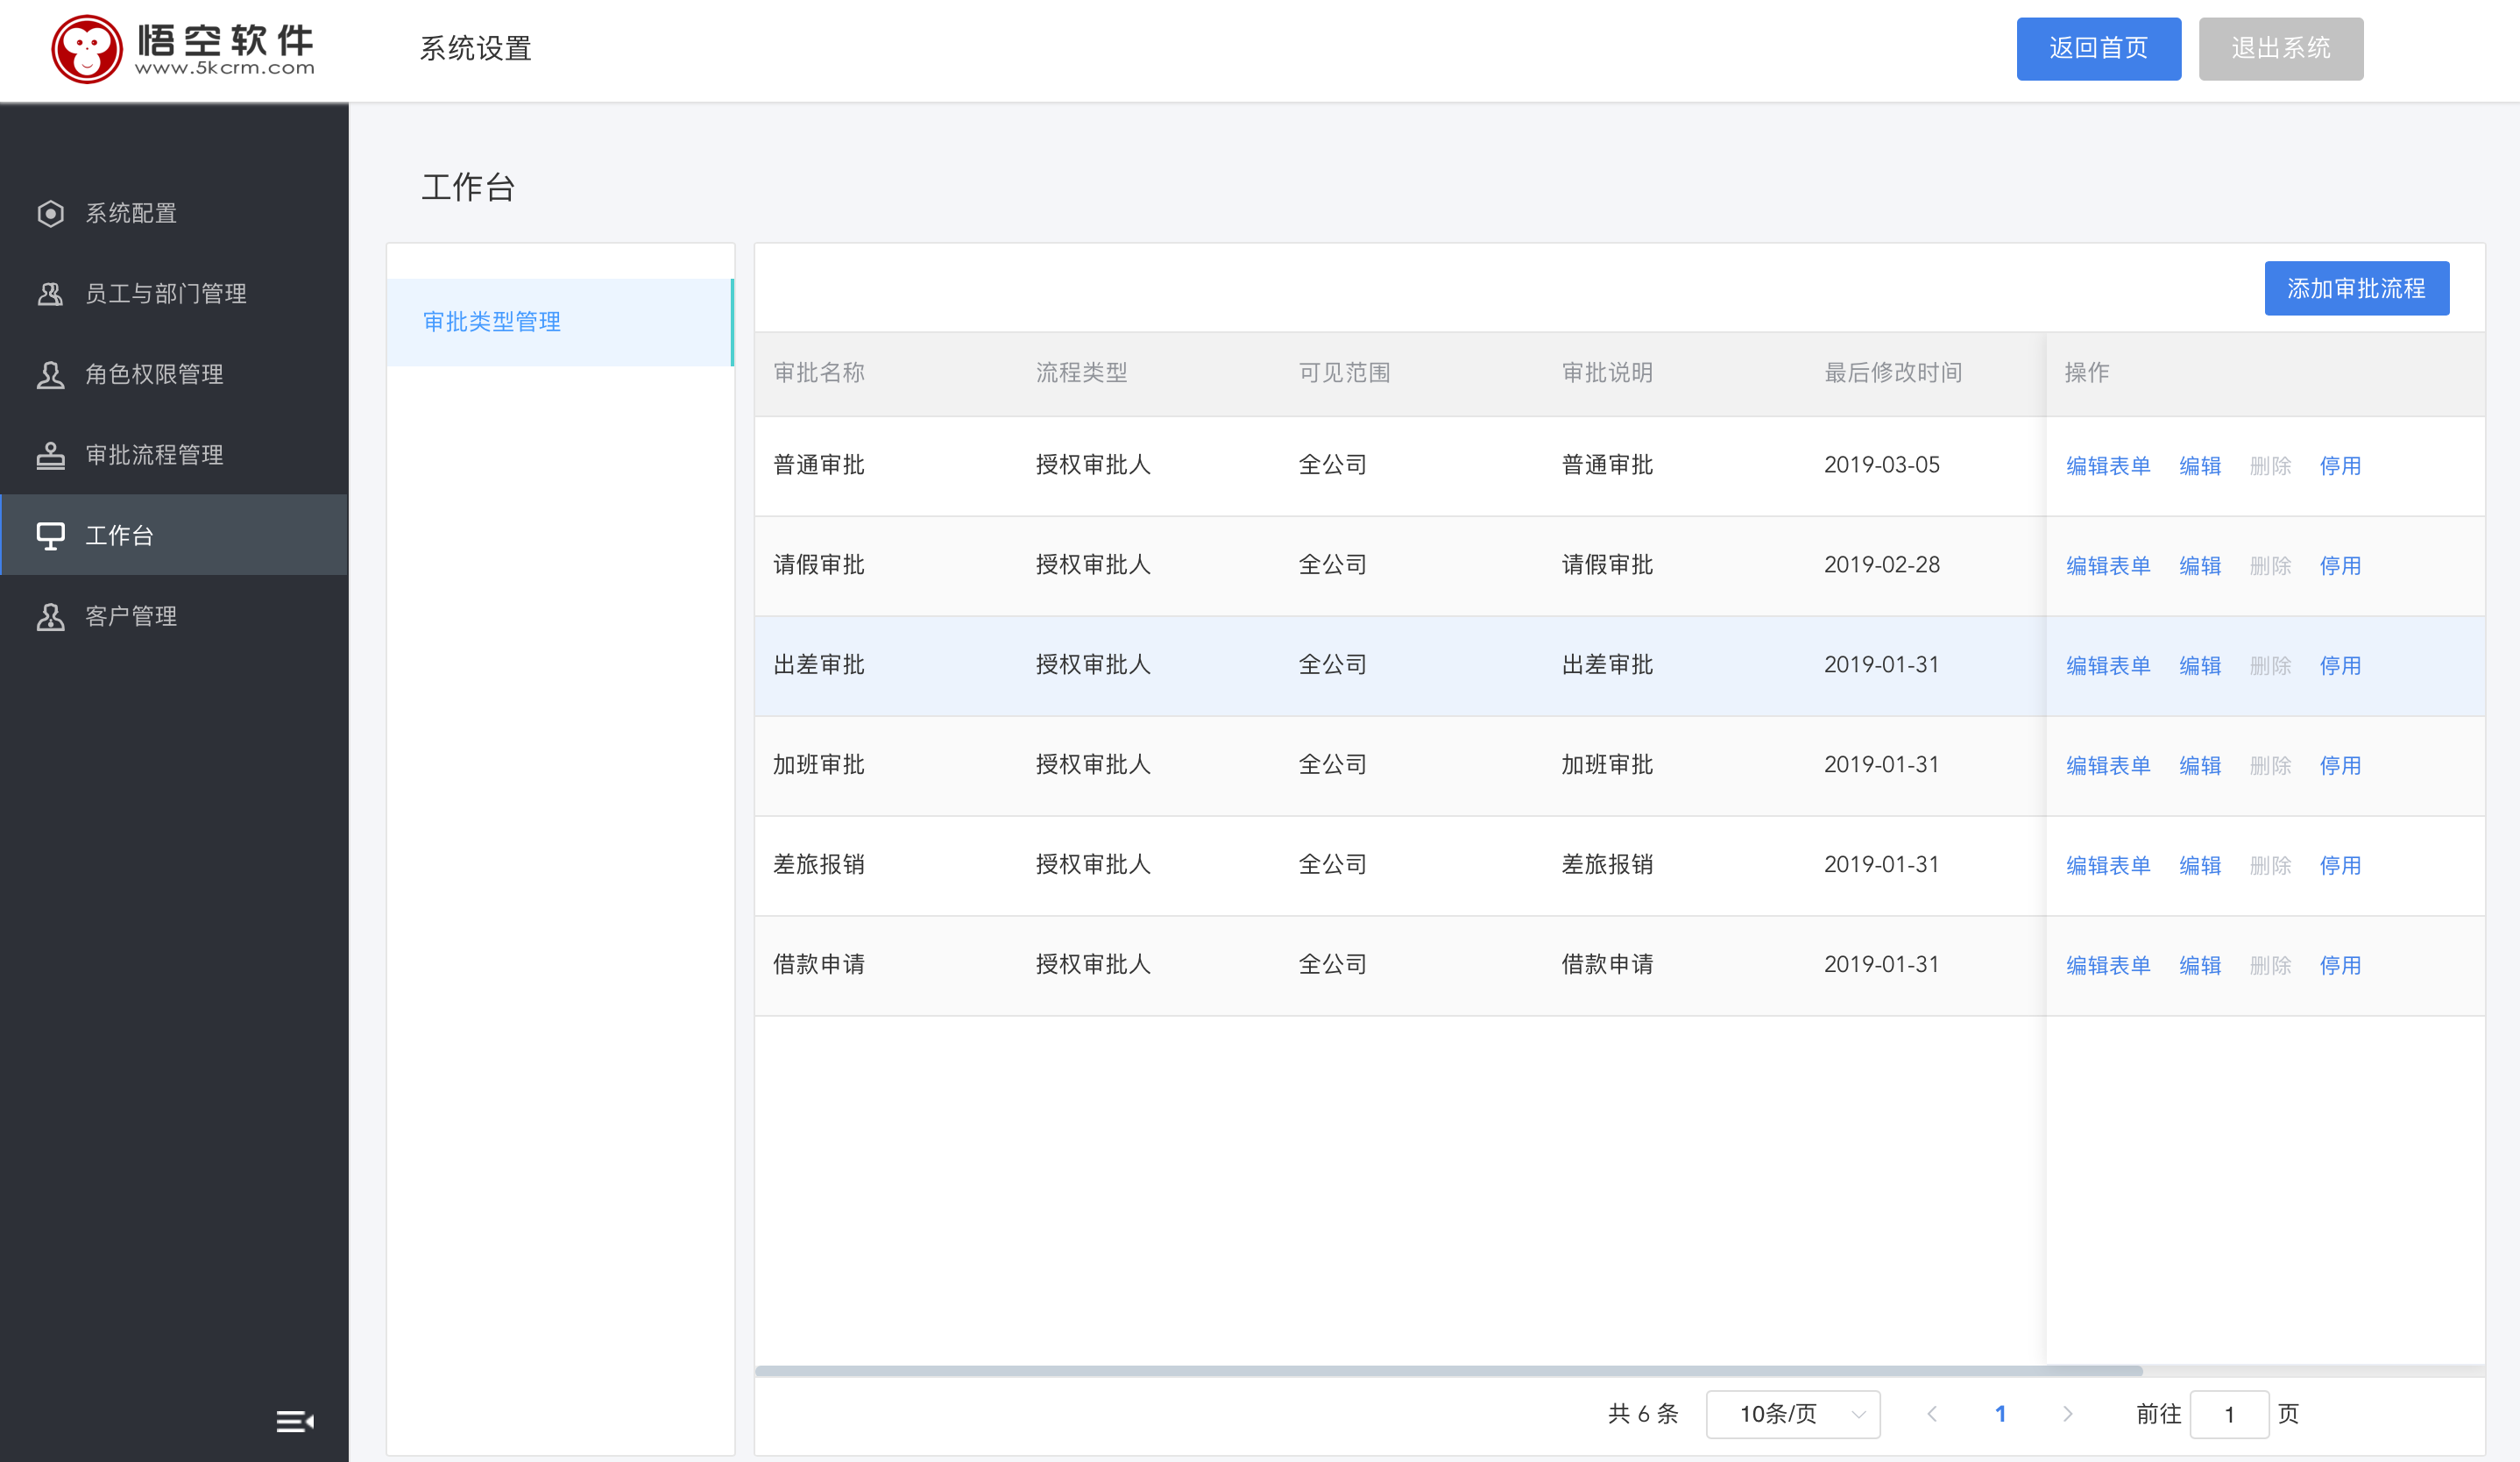The height and width of the screenshot is (1462, 2520).
Task: Collapse the sidebar with the fold icon
Action: [295, 1421]
